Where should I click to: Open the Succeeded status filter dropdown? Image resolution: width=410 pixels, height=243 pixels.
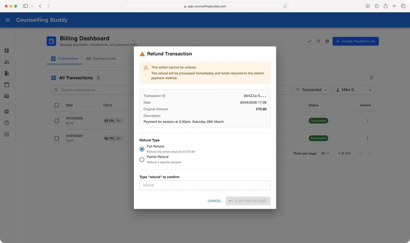(x=311, y=90)
